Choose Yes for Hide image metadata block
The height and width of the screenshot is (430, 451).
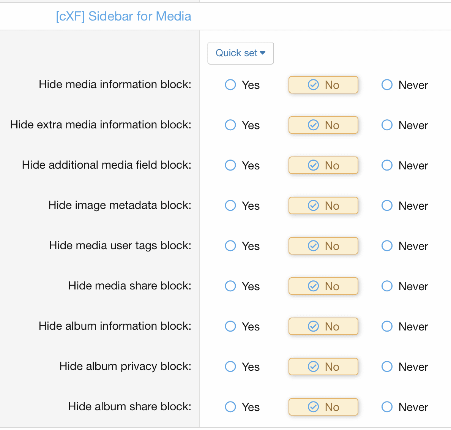click(230, 206)
